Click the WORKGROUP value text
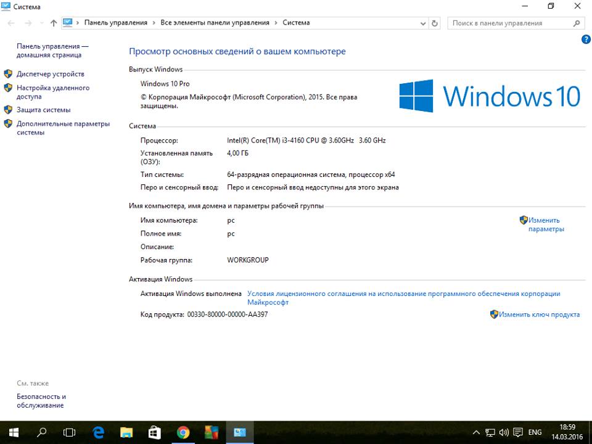 248,260
